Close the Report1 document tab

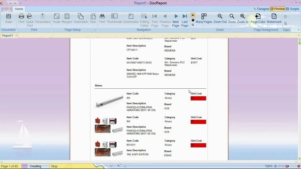(16, 36)
